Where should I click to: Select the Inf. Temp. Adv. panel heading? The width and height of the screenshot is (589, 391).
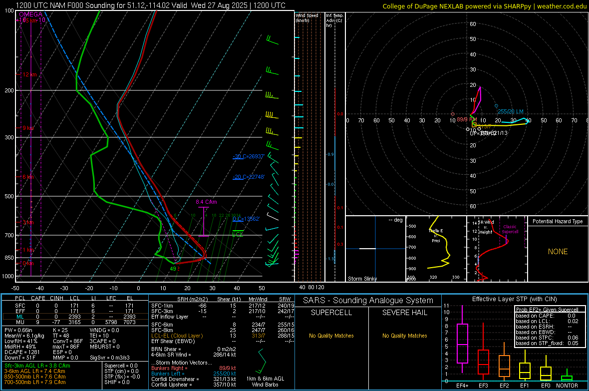tap(334, 20)
